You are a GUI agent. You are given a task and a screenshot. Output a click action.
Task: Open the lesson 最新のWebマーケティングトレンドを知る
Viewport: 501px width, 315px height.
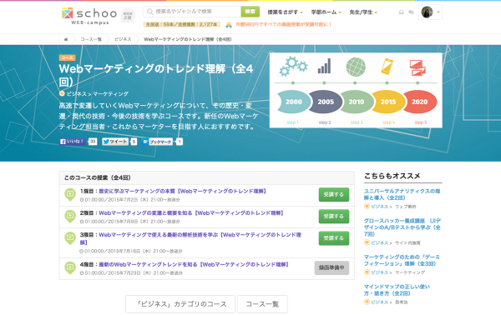point(194,265)
